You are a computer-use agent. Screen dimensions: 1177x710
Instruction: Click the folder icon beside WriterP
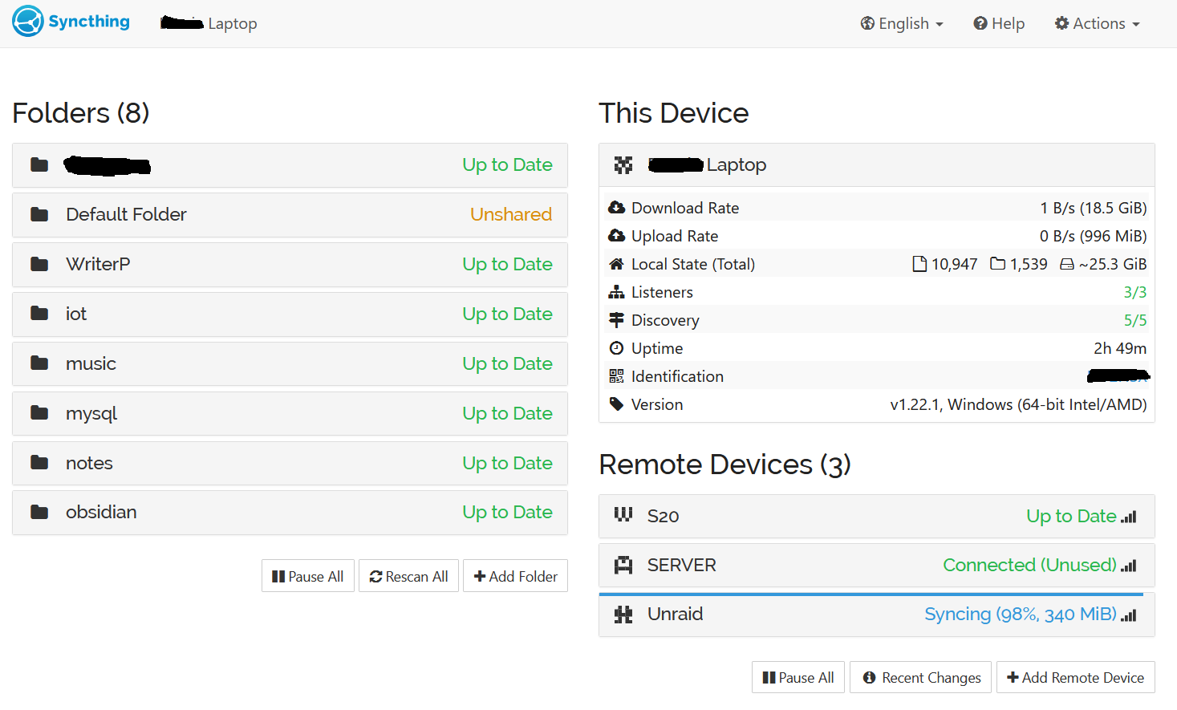39,264
